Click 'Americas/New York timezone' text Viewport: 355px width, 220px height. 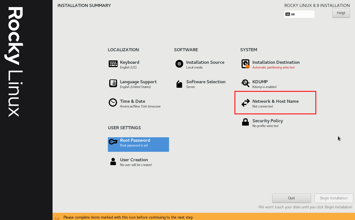point(140,106)
